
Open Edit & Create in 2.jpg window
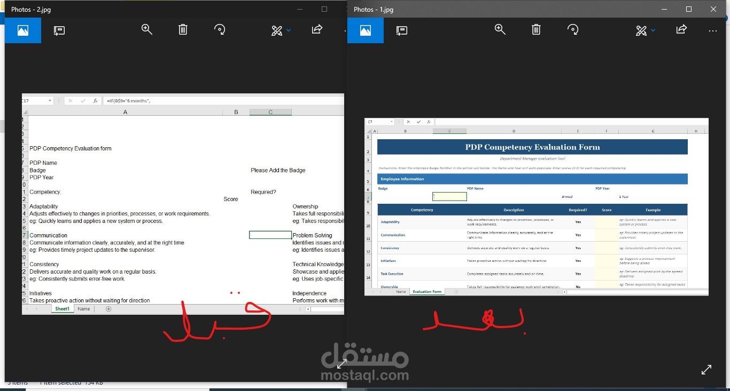pyautogui.click(x=277, y=30)
